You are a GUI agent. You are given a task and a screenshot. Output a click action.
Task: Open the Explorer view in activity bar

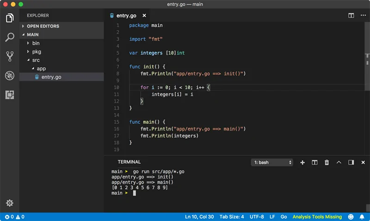pyautogui.click(x=9, y=18)
